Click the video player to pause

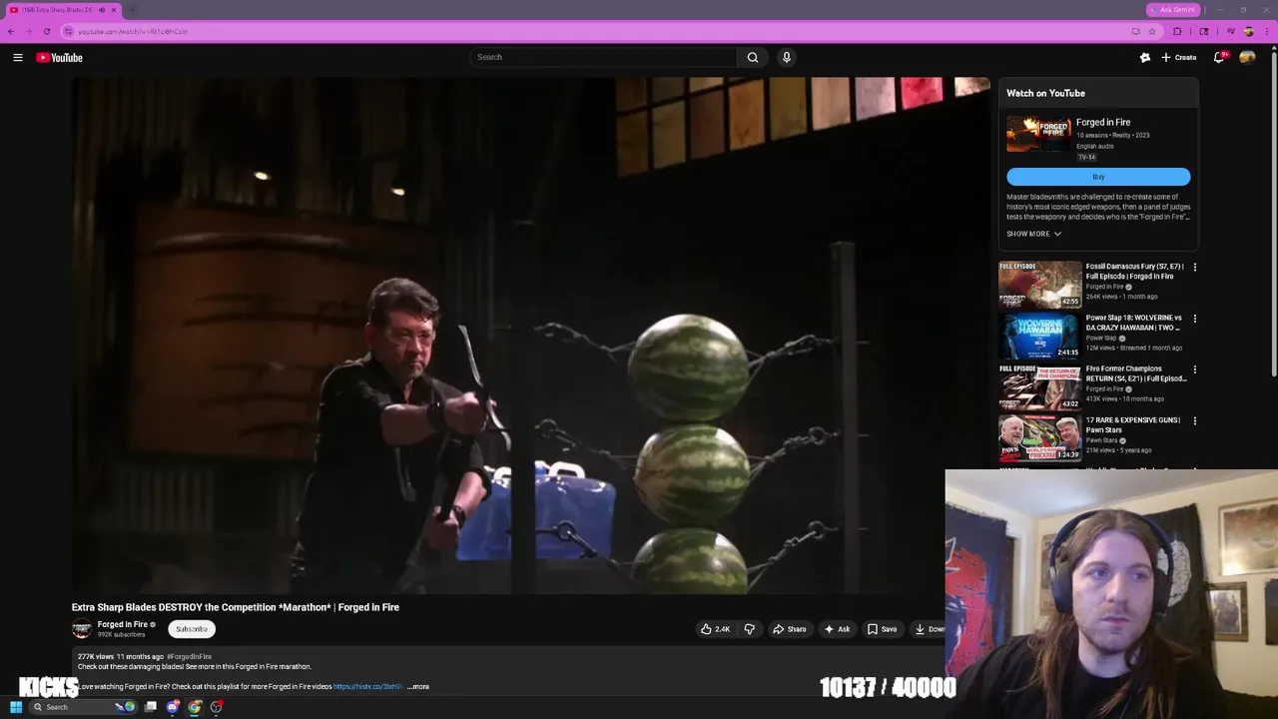pos(530,336)
